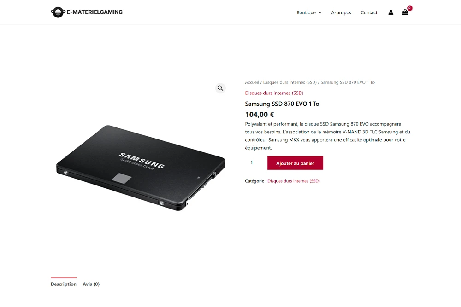Click the Samsung SSD product image
Image resolution: width=461 pixels, height=307 pixels.
[x=141, y=168]
